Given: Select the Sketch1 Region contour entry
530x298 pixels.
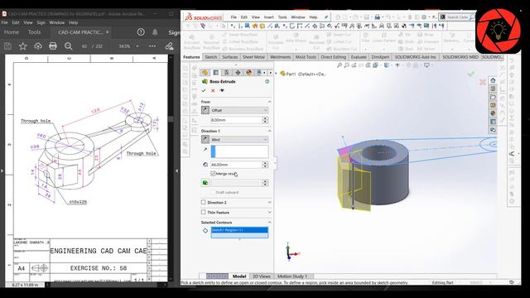Looking at the screenshot, I should tap(239, 230).
